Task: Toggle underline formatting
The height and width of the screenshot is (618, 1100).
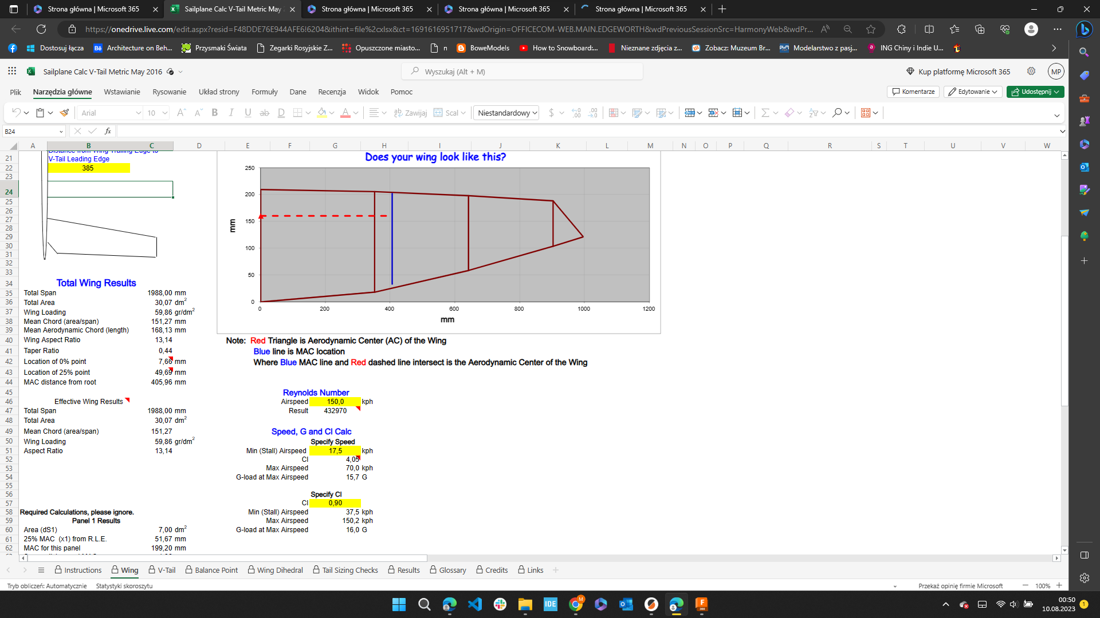Action: pyautogui.click(x=247, y=113)
